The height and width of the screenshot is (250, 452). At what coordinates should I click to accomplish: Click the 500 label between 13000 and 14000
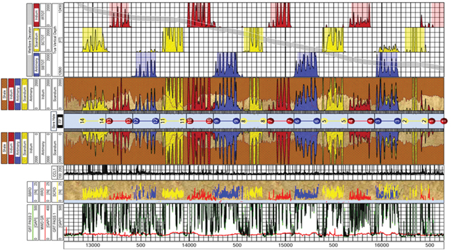140,245
